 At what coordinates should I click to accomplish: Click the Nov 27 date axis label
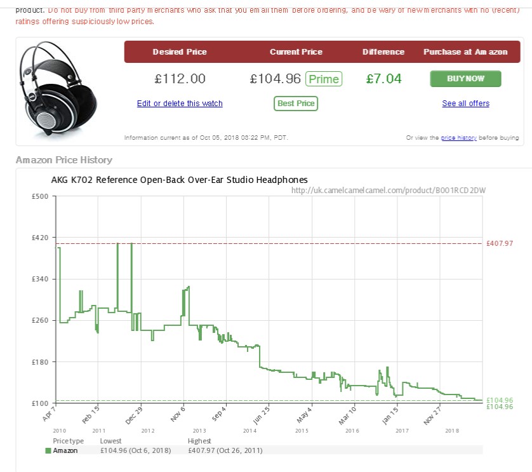pyautogui.click(x=432, y=415)
